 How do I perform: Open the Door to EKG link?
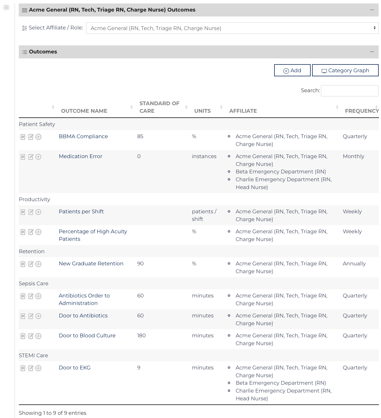[75, 368]
